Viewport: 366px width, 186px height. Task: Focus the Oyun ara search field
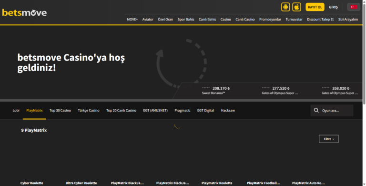(x=332, y=111)
